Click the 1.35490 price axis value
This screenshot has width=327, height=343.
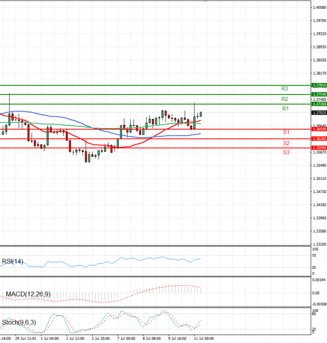click(x=319, y=165)
